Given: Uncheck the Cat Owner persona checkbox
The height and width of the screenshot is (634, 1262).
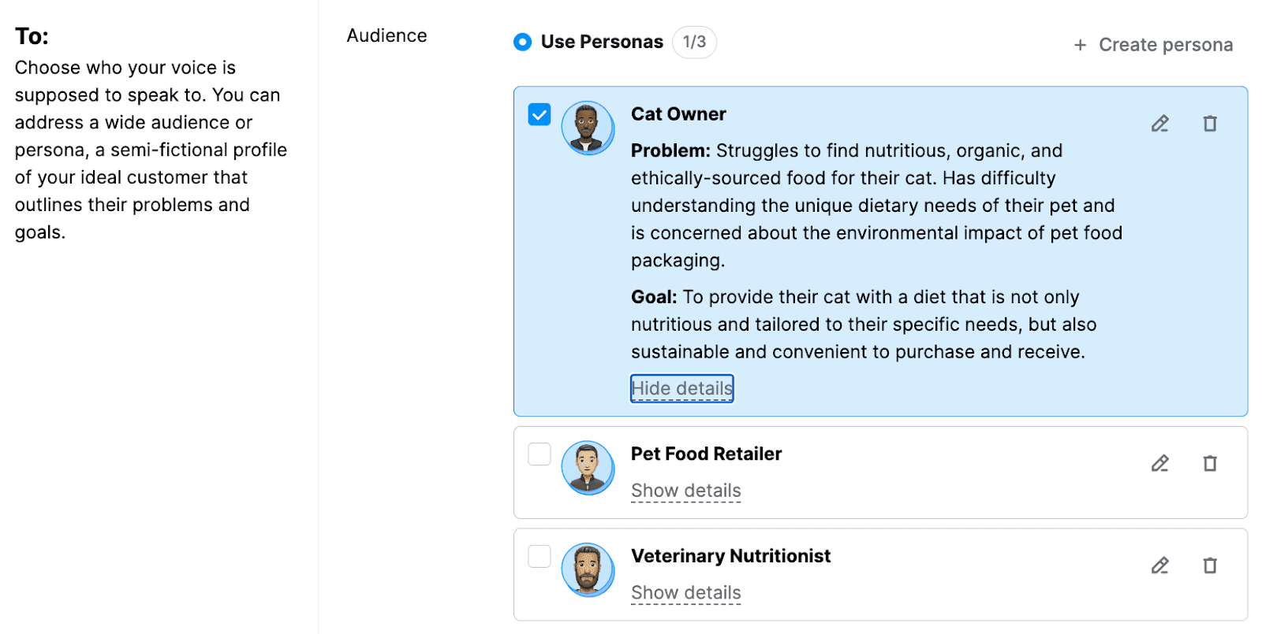Looking at the screenshot, I should coord(540,114).
